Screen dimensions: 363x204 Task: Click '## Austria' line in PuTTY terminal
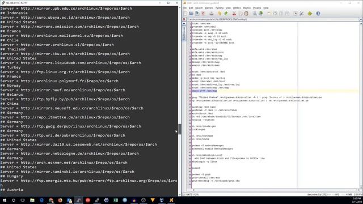coord(11,190)
